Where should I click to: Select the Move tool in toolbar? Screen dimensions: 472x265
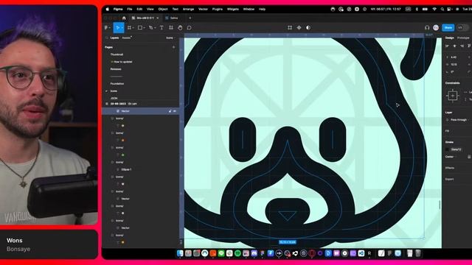117,28
